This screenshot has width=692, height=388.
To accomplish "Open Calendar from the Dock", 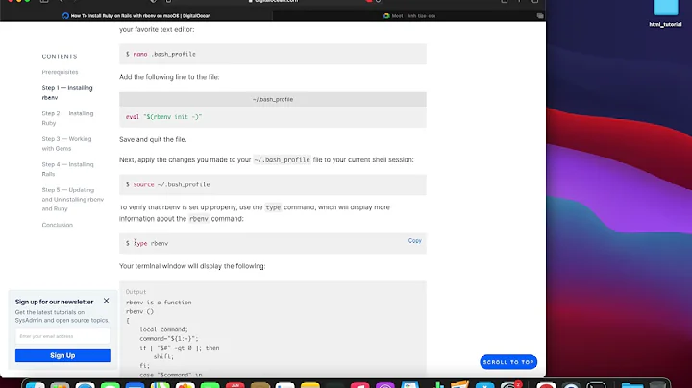I will click(x=235, y=385).
